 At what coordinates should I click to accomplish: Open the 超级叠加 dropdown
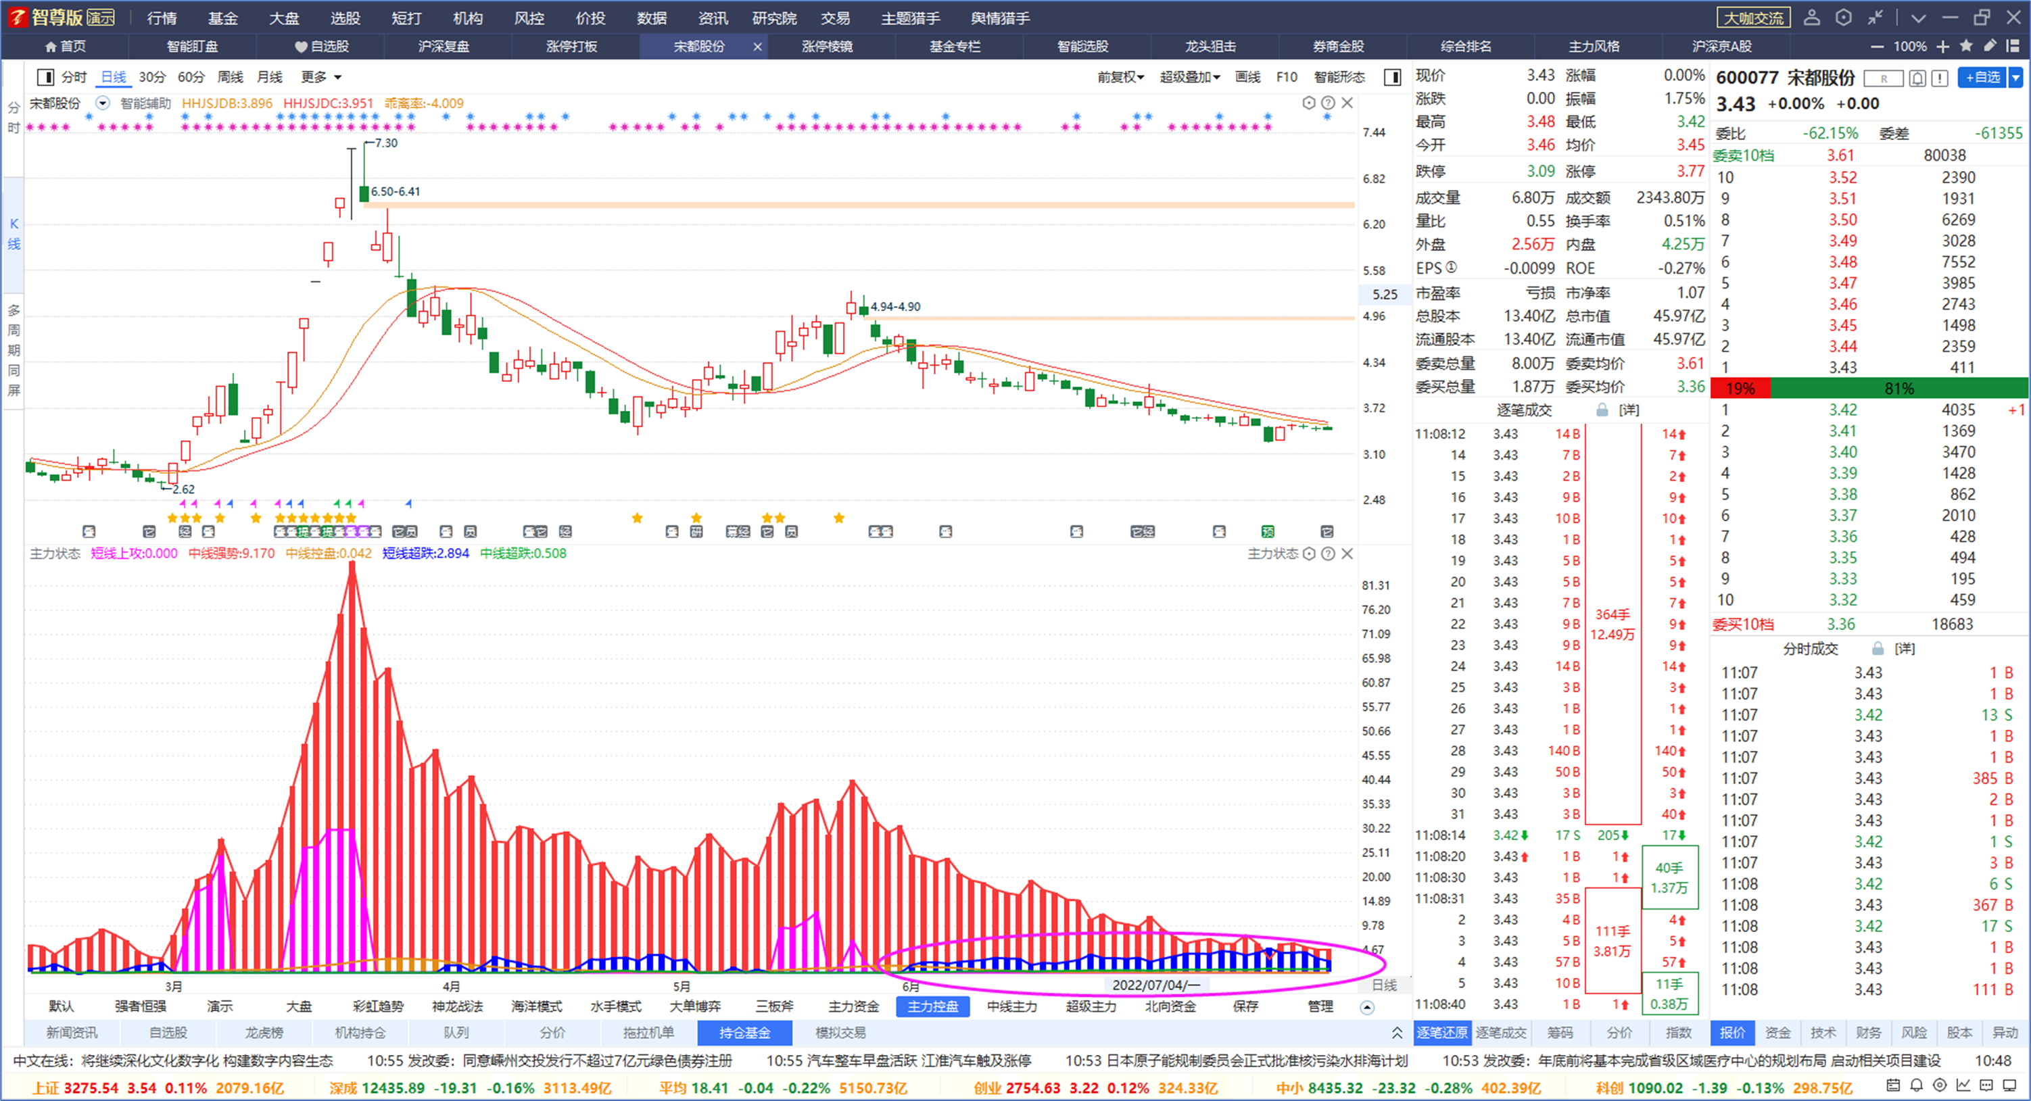pos(1190,77)
